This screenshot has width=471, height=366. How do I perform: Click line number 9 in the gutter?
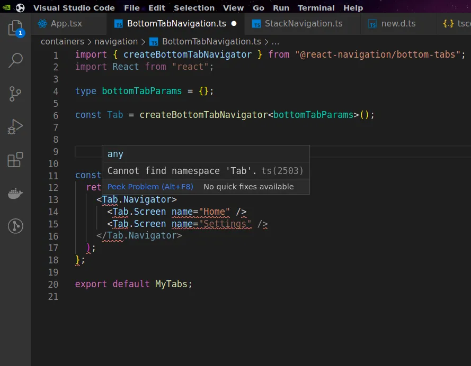coord(56,152)
